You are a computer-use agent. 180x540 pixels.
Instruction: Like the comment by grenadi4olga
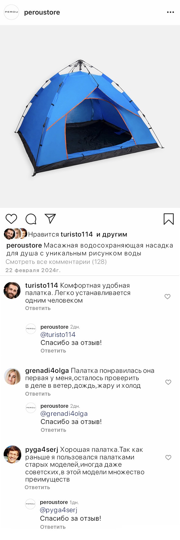pyautogui.click(x=168, y=382)
